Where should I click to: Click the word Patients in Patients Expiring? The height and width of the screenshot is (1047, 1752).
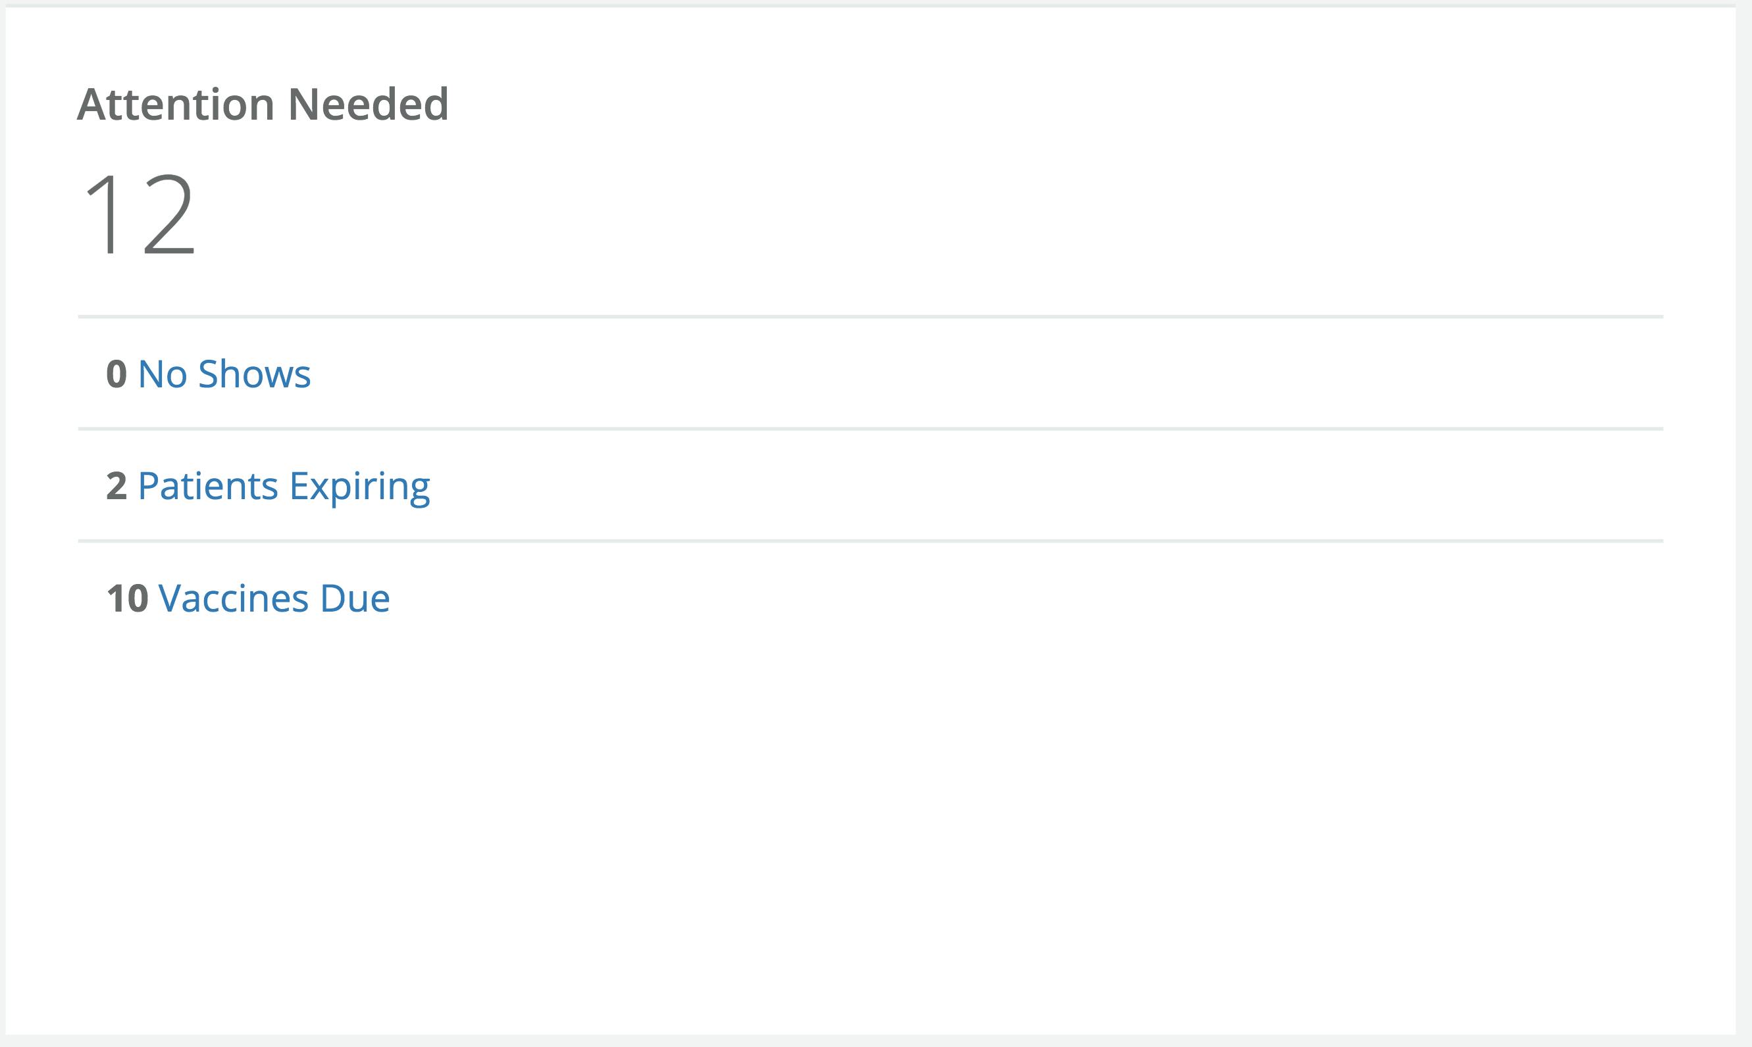coord(208,486)
